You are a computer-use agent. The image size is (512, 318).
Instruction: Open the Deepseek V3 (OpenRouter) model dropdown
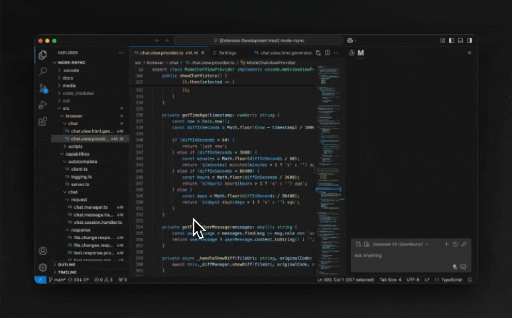pyautogui.click(x=401, y=244)
